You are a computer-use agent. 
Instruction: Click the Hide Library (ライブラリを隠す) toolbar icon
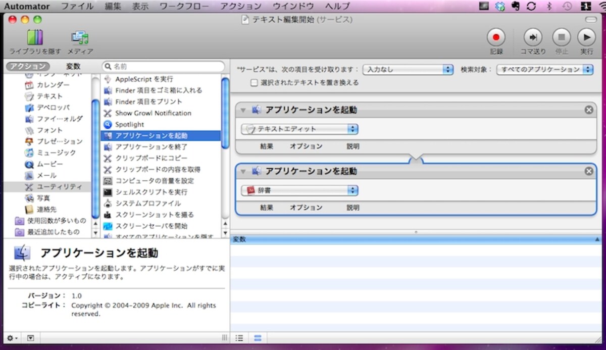(x=35, y=37)
